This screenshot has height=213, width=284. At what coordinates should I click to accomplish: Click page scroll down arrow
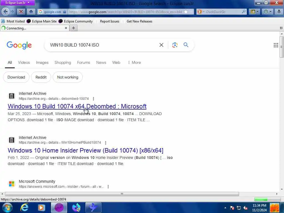coord(282,189)
